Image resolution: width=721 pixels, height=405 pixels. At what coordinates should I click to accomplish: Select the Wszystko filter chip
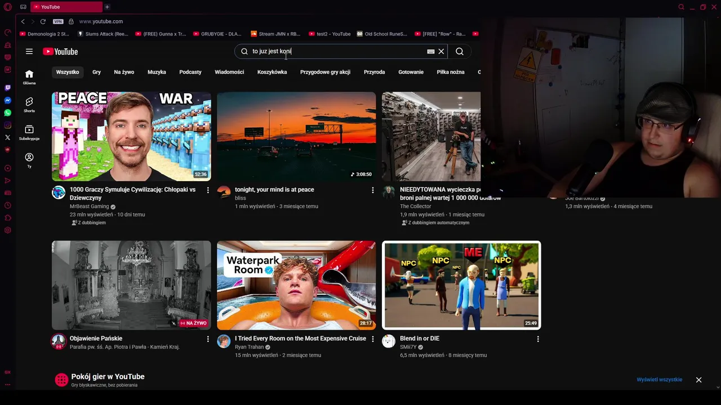68,72
